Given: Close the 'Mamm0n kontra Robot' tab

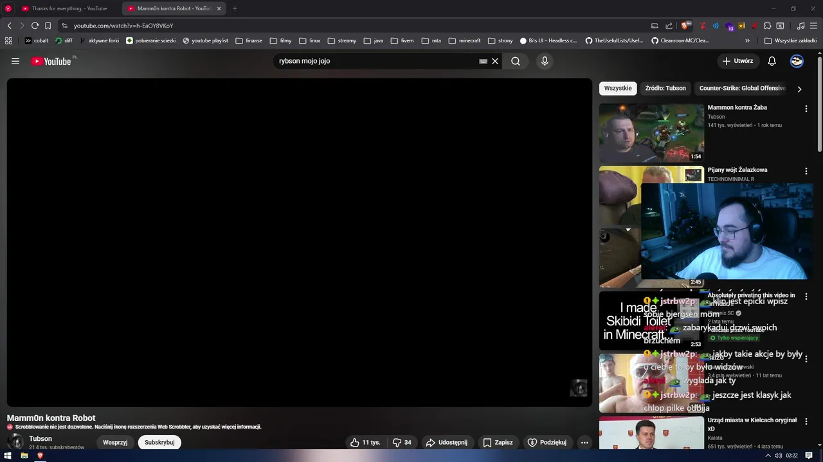Looking at the screenshot, I should click(219, 8).
